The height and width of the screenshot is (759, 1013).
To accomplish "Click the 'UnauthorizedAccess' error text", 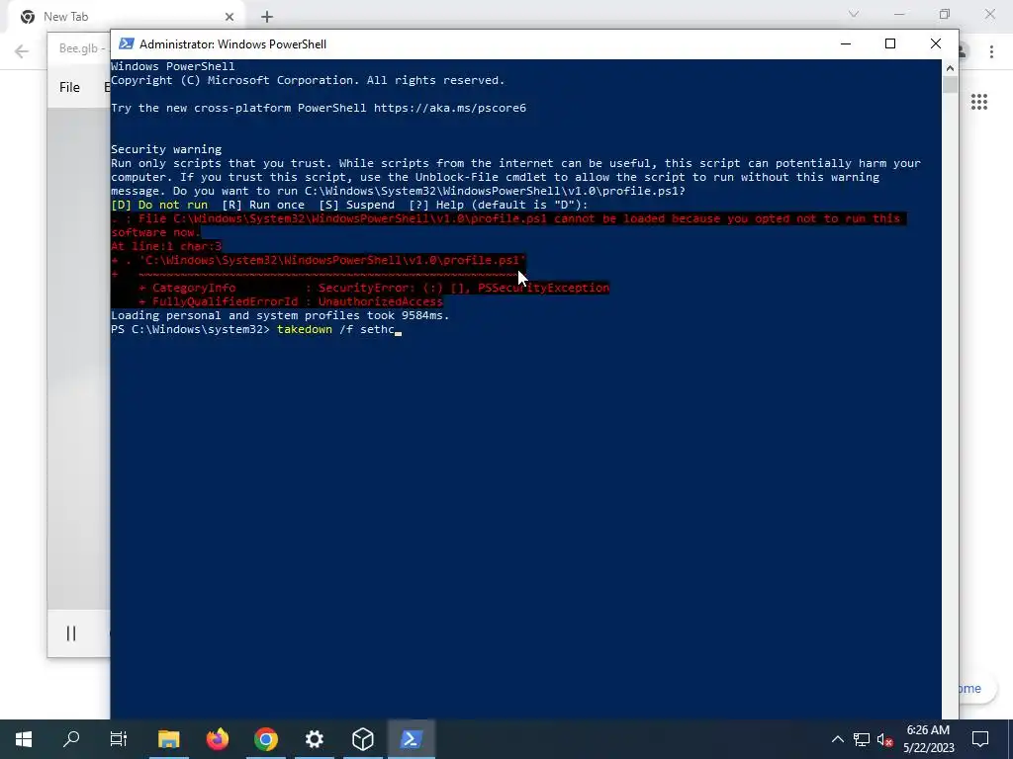I will point(381,302).
